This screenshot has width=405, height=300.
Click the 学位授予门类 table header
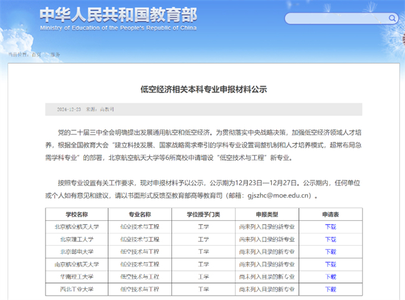tap(203, 214)
